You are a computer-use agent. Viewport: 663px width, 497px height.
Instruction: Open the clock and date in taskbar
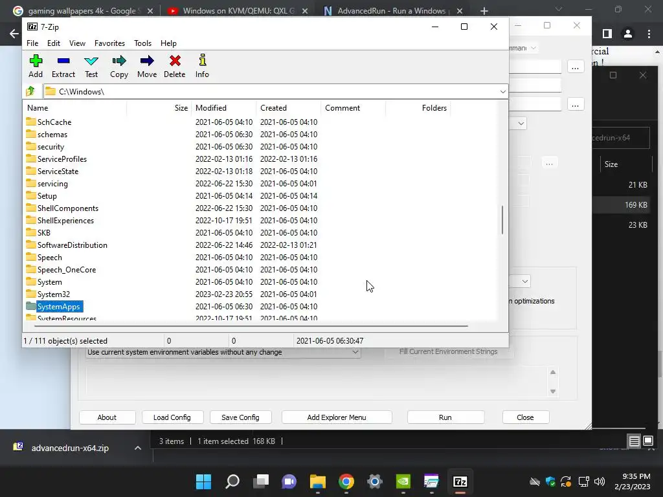633,481
